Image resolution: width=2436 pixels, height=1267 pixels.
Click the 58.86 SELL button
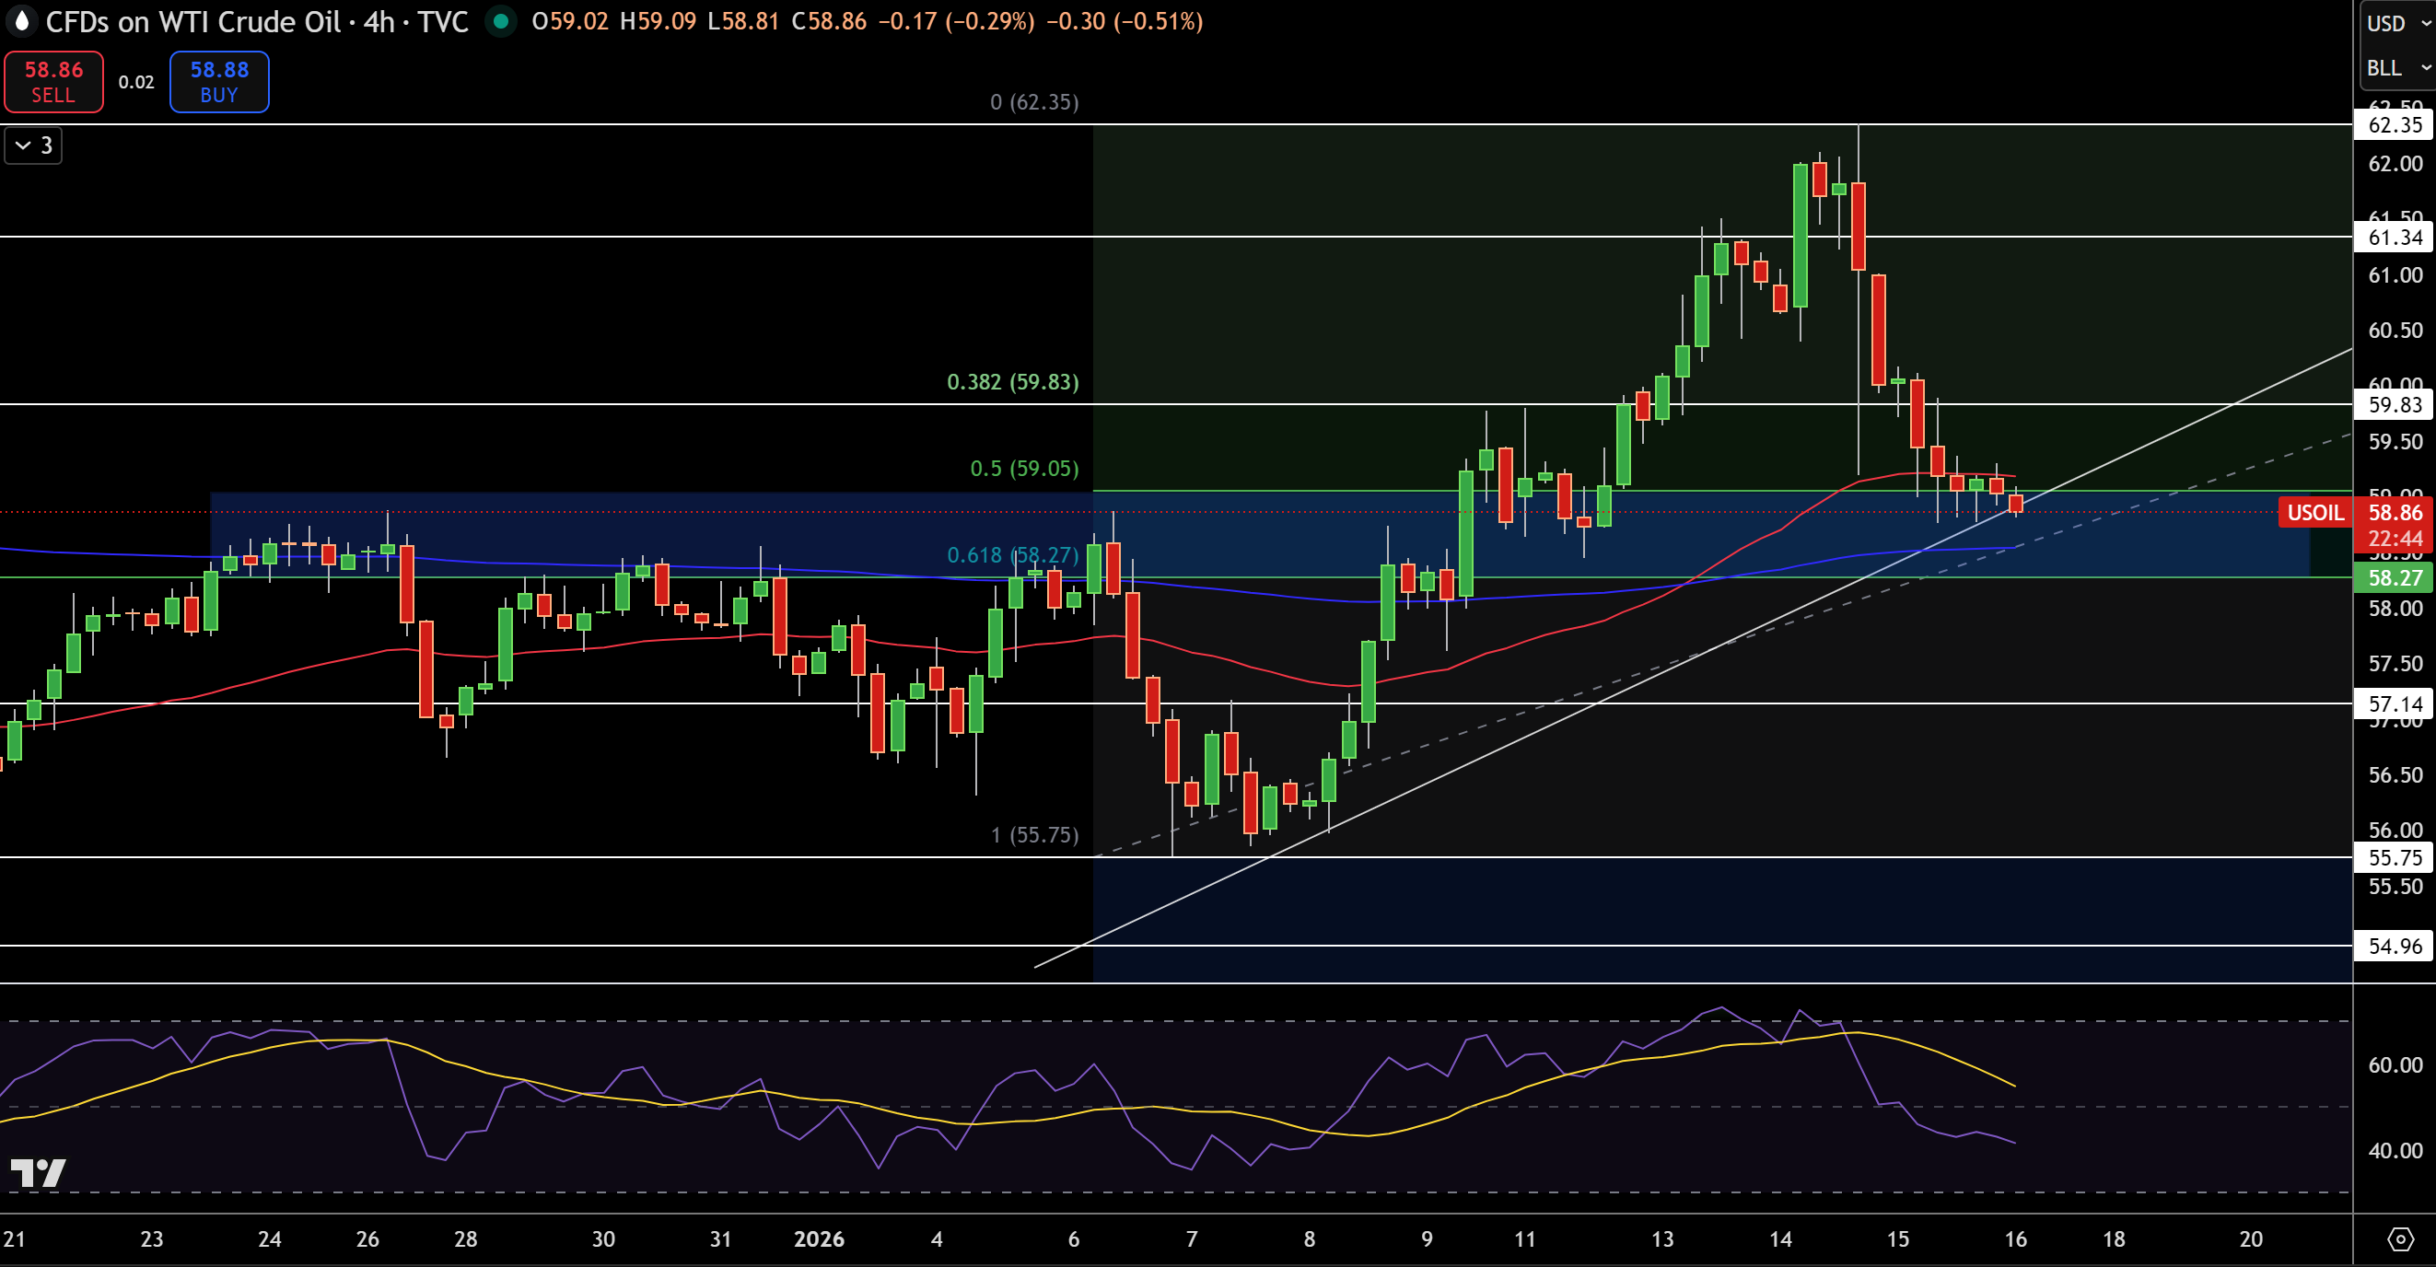[54, 82]
